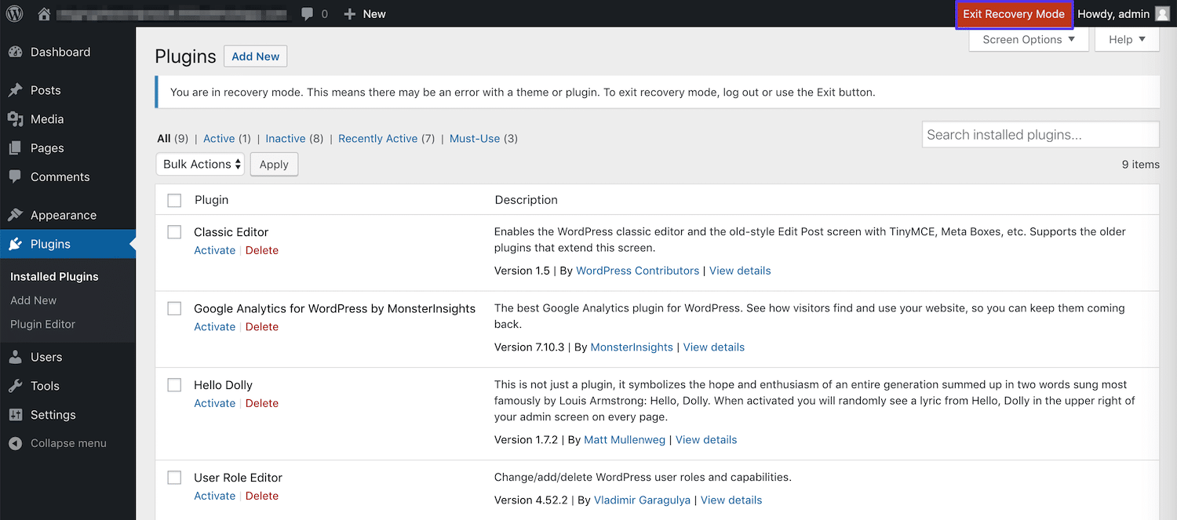Switch to the Inactive plugins filter
Viewport: 1177px width, 520px height.
[x=286, y=138]
